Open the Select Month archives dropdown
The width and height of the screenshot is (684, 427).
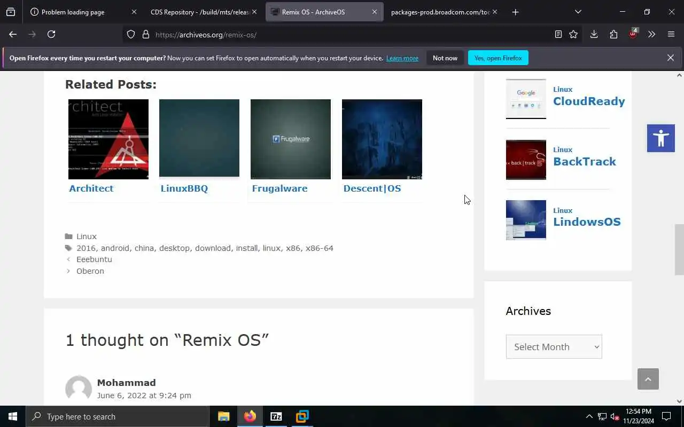tap(554, 346)
